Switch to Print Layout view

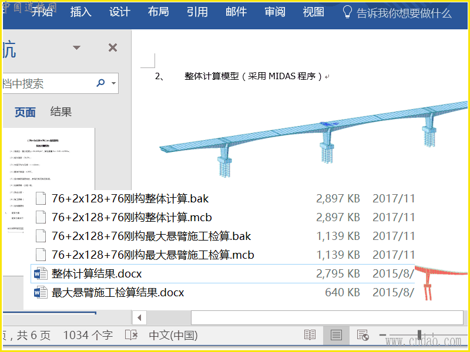pyautogui.click(x=336, y=335)
